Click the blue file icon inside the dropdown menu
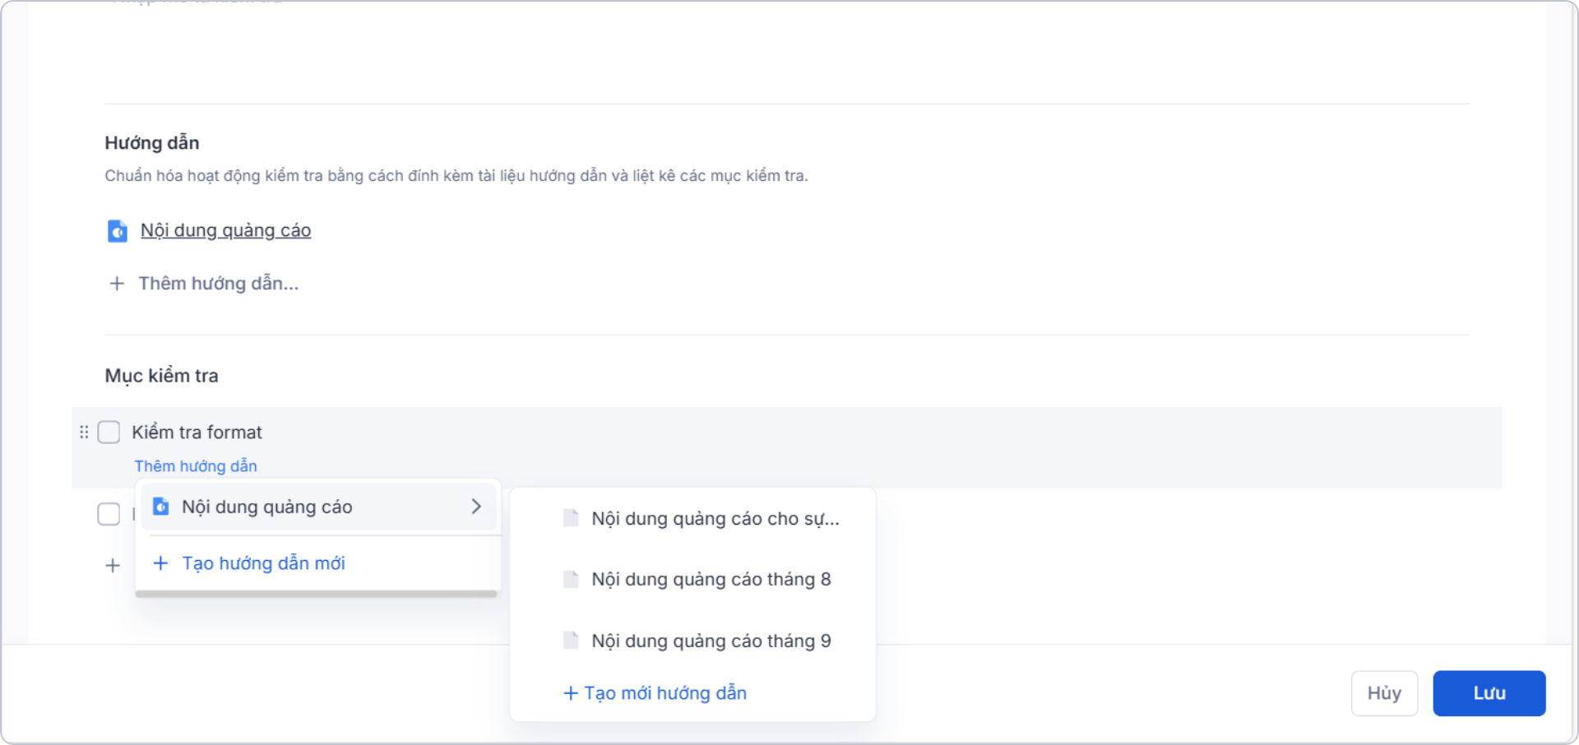The height and width of the screenshot is (745, 1579). tap(160, 507)
